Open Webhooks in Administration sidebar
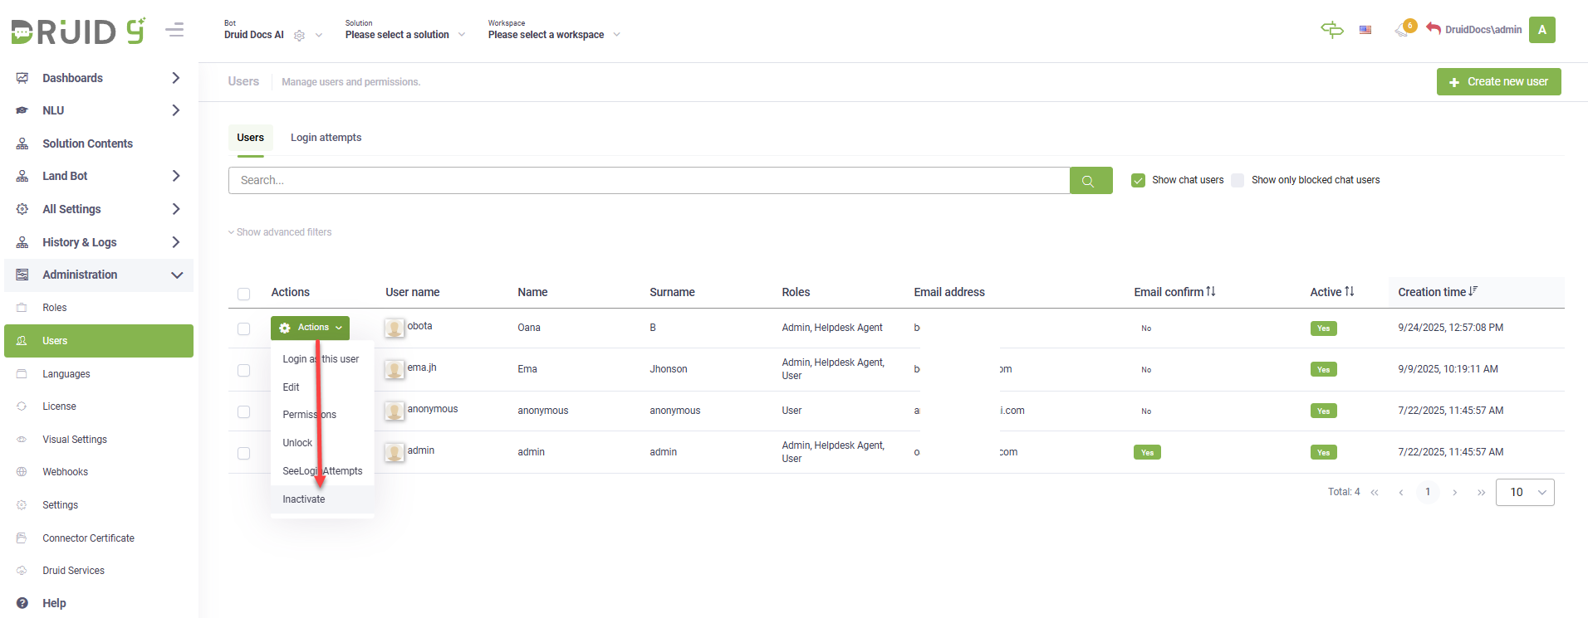1588x618 pixels. click(x=65, y=472)
